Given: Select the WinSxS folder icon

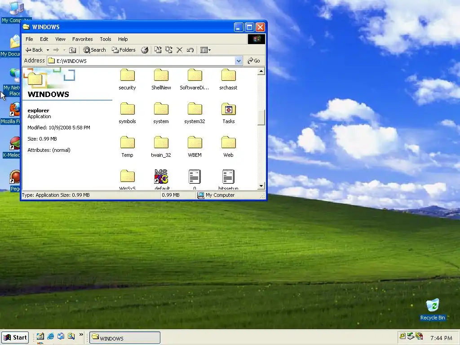Looking at the screenshot, I should pos(127,176).
